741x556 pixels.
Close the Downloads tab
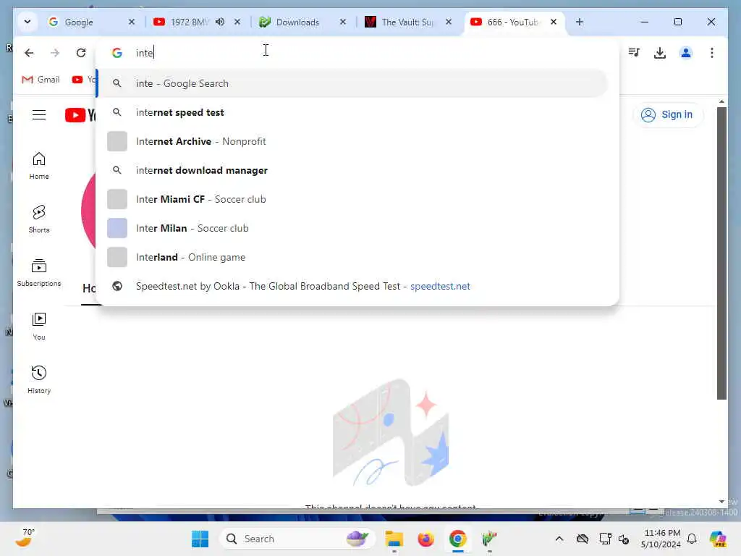[343, 22]
